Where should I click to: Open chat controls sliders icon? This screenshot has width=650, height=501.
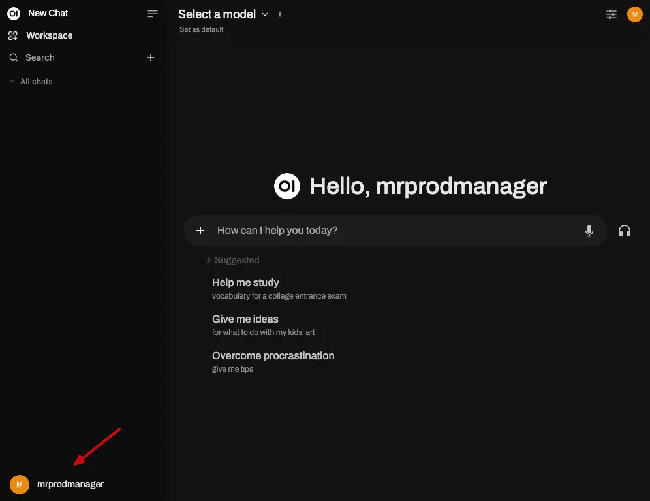pos(611,14)
